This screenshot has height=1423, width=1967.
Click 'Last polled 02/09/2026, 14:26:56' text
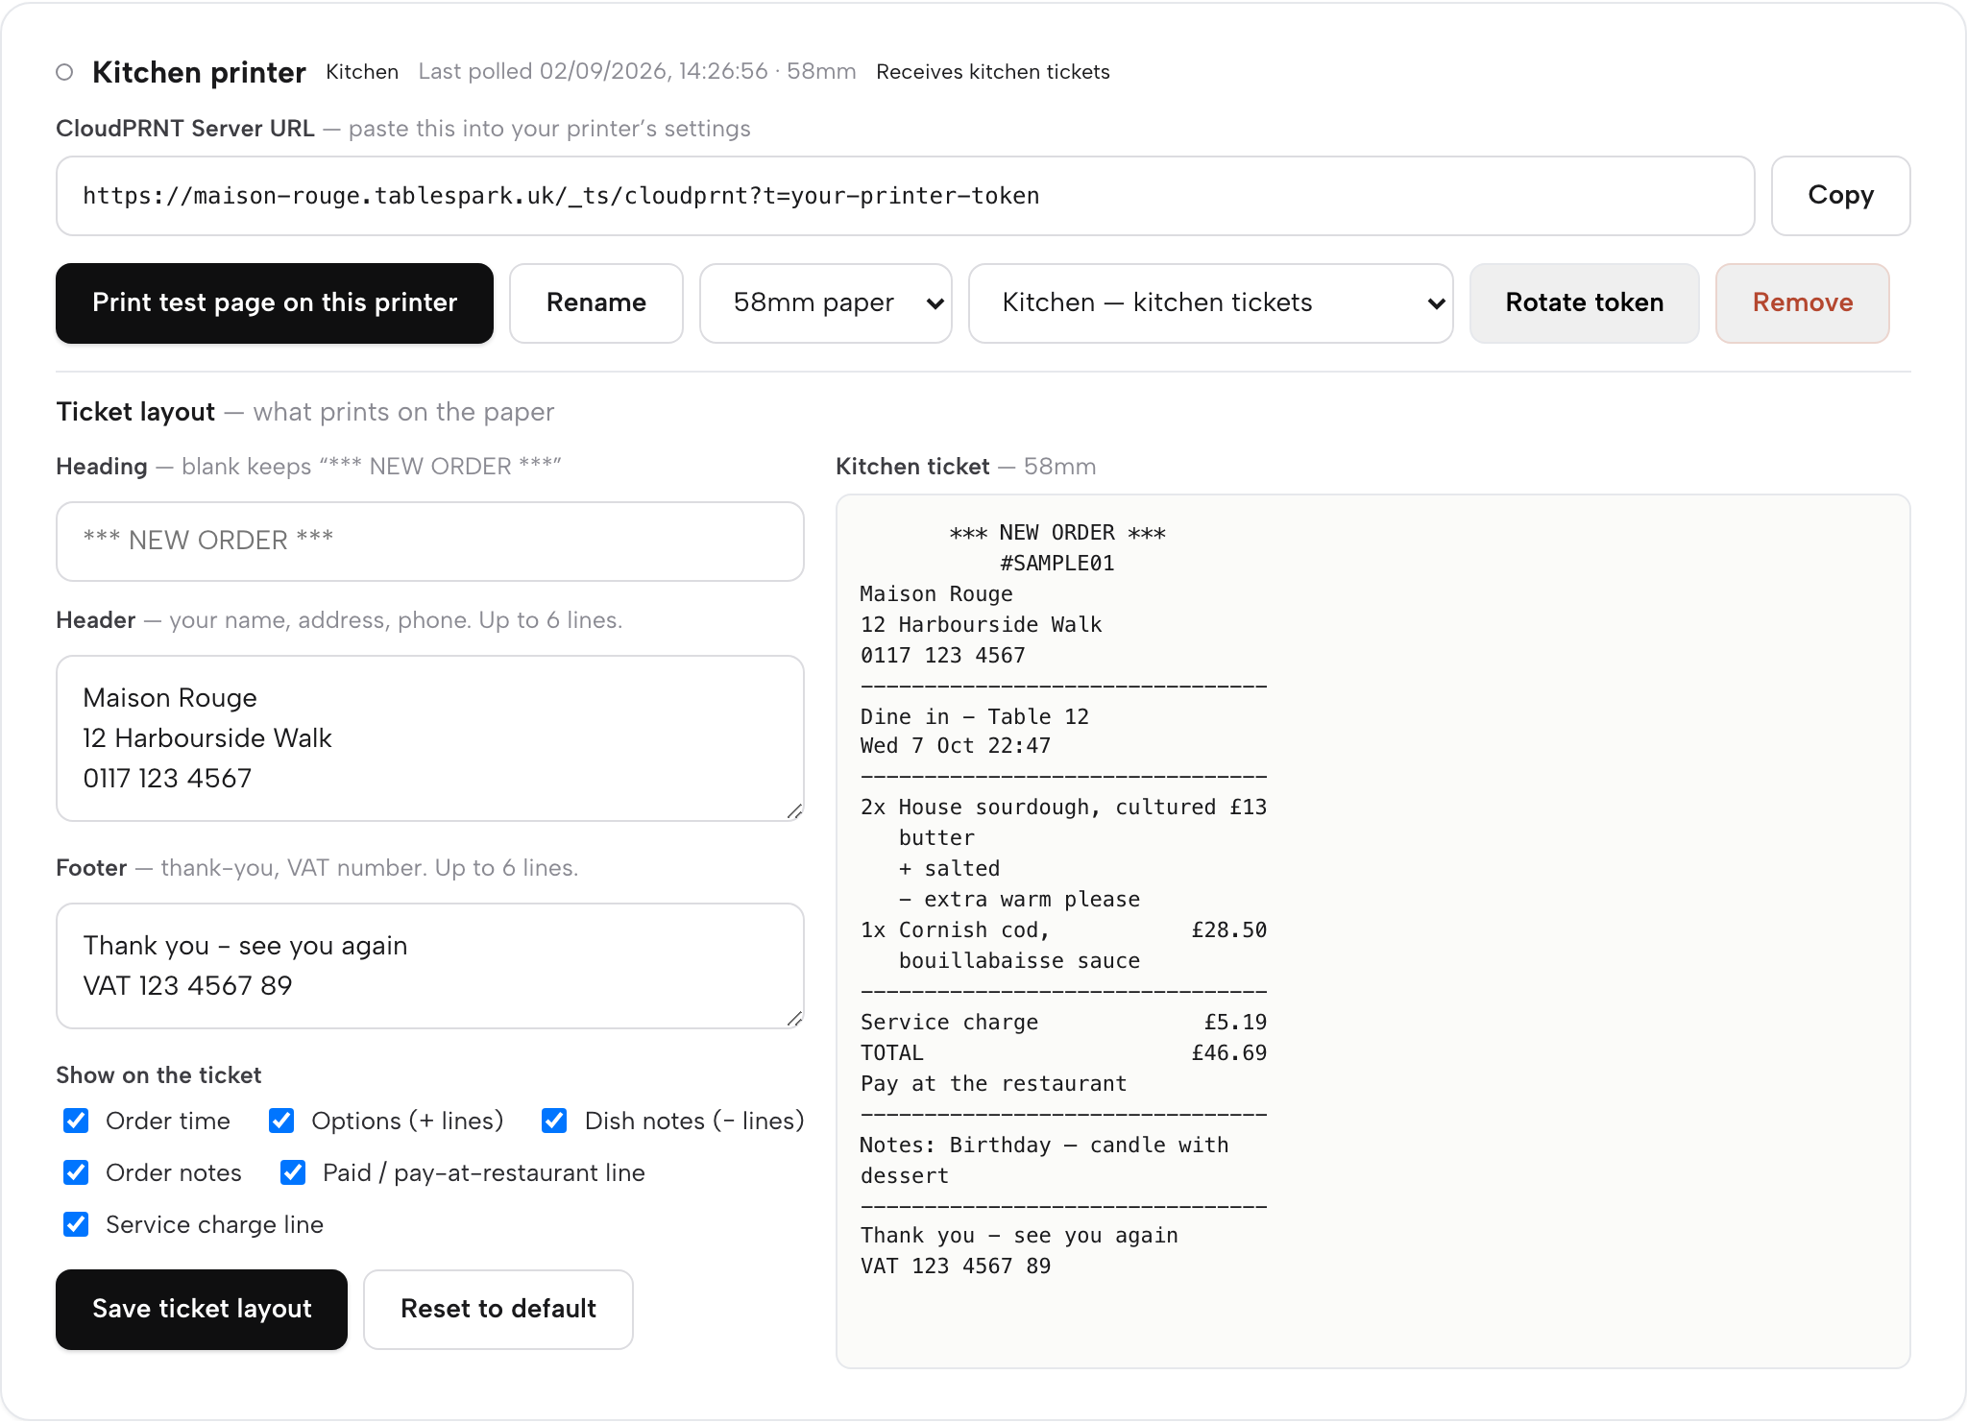(593, 72)
